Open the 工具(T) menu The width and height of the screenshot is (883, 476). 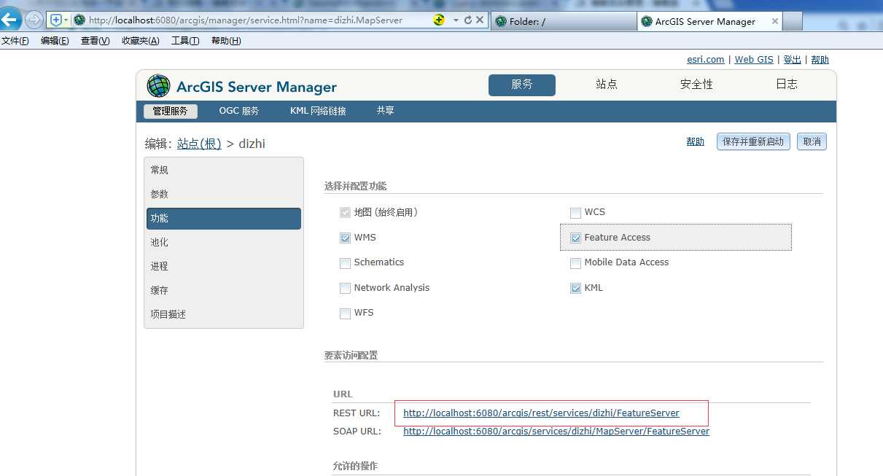pyautogui.click(x=185, y=41)
